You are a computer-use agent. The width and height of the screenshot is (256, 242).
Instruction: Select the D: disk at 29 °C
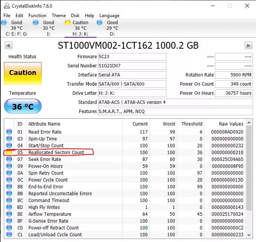click(112, 28)
